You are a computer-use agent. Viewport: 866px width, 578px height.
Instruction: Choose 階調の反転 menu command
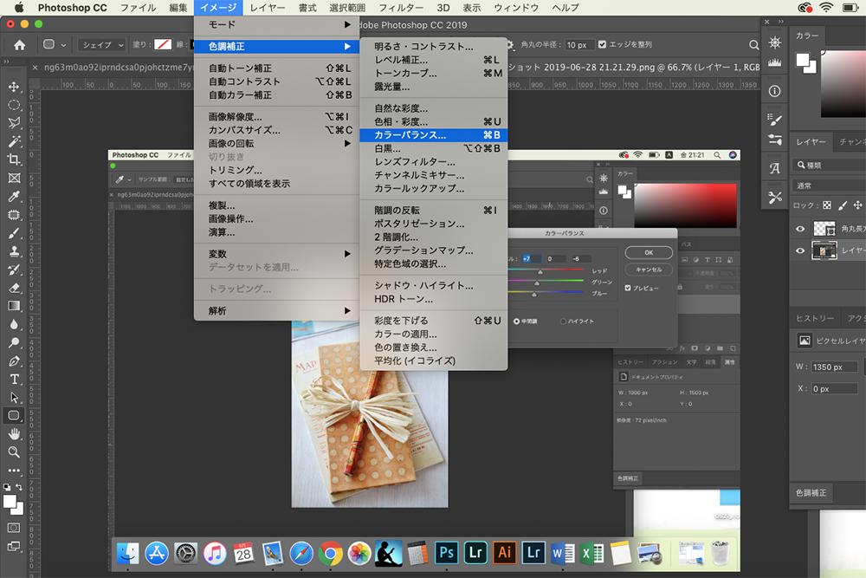click(x=434, y=210)
